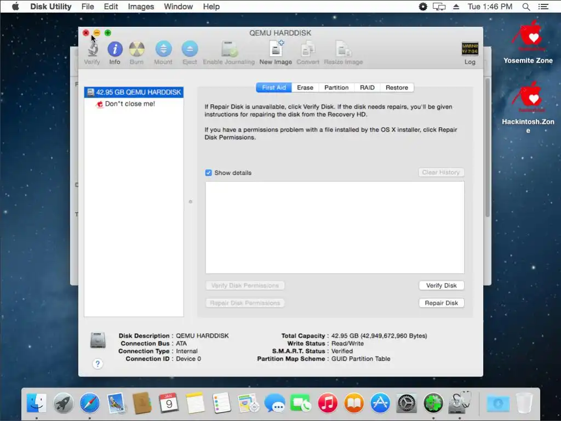Click the Verify Disk button
Screen dimensions: 561x421
pyautogui.click(x=442, y=285)
